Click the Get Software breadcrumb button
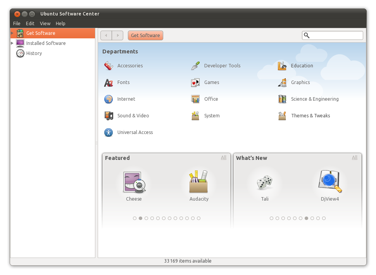This screenshot has height=275, width=376. click(146, 36)
